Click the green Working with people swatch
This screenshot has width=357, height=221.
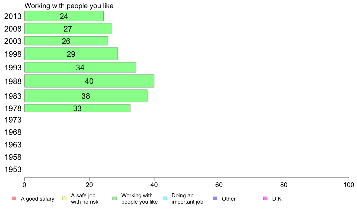[114, 198]
